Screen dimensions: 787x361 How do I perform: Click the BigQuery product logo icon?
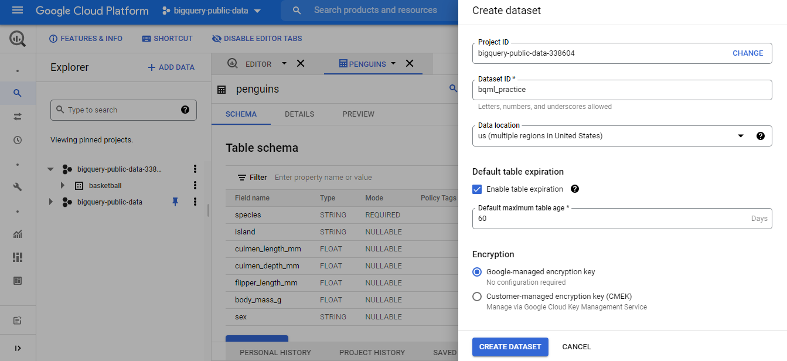(18, 39)
